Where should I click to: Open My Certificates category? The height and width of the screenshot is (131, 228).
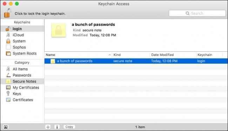tap(22, 87)
